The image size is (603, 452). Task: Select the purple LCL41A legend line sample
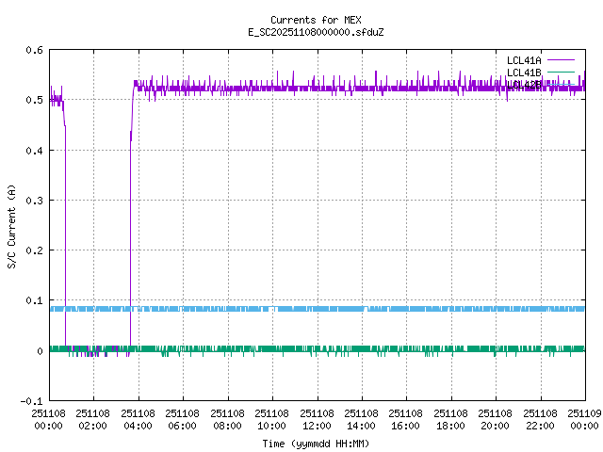(560, 60)
